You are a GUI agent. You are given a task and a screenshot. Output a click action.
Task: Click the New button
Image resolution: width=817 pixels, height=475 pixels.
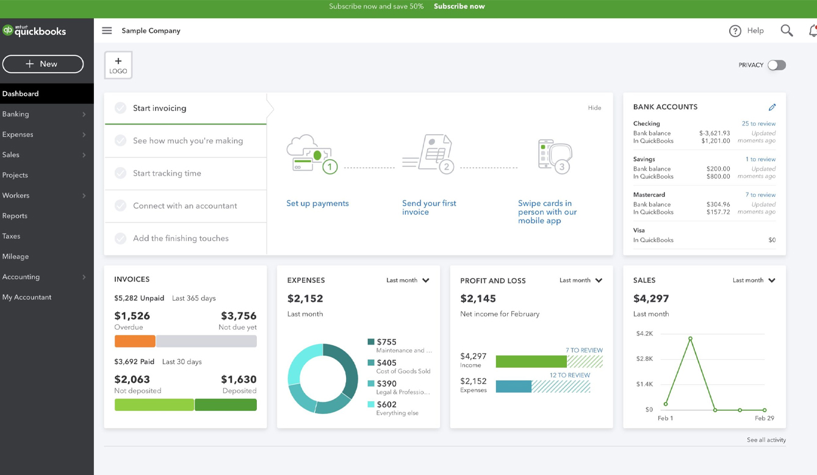pyautogui.click(x=43, y=64)
